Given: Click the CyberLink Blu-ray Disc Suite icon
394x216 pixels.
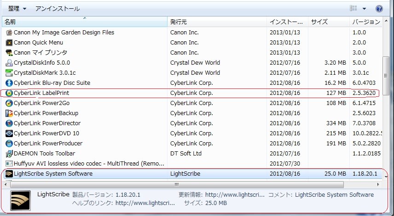Looking at the screenshot, I should coord(9,83).
